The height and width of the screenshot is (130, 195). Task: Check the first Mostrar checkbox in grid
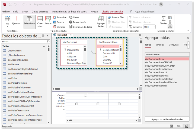tap(77, 104)
